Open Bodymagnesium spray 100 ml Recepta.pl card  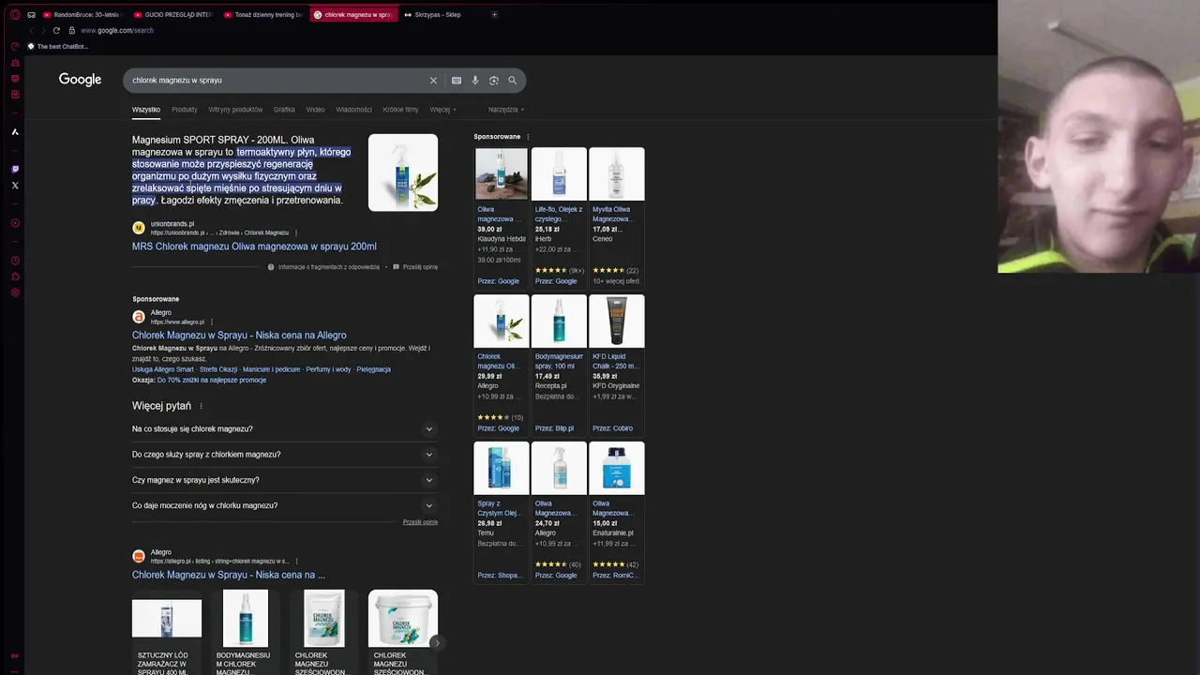(x=559, y=364)
